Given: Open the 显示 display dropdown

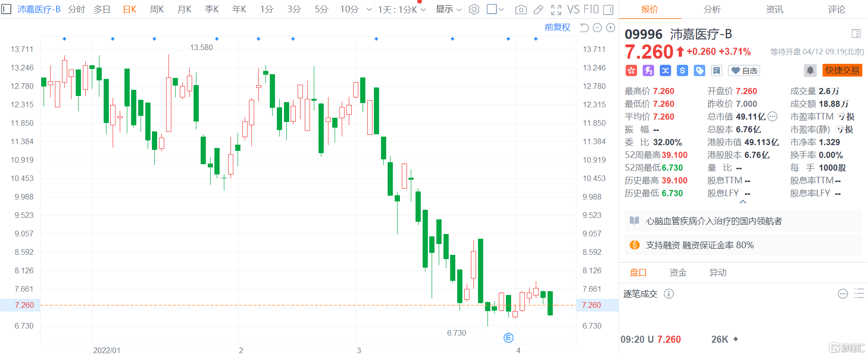Looking at the screenshot, I should 448,9.
